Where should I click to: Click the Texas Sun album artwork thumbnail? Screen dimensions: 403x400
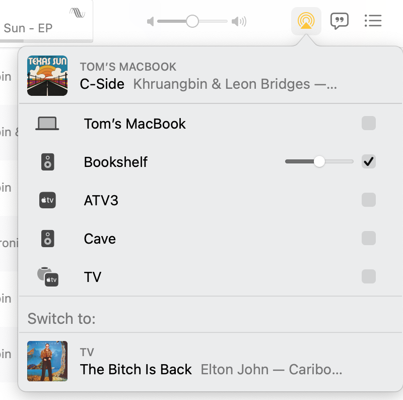tap(47, 76)
